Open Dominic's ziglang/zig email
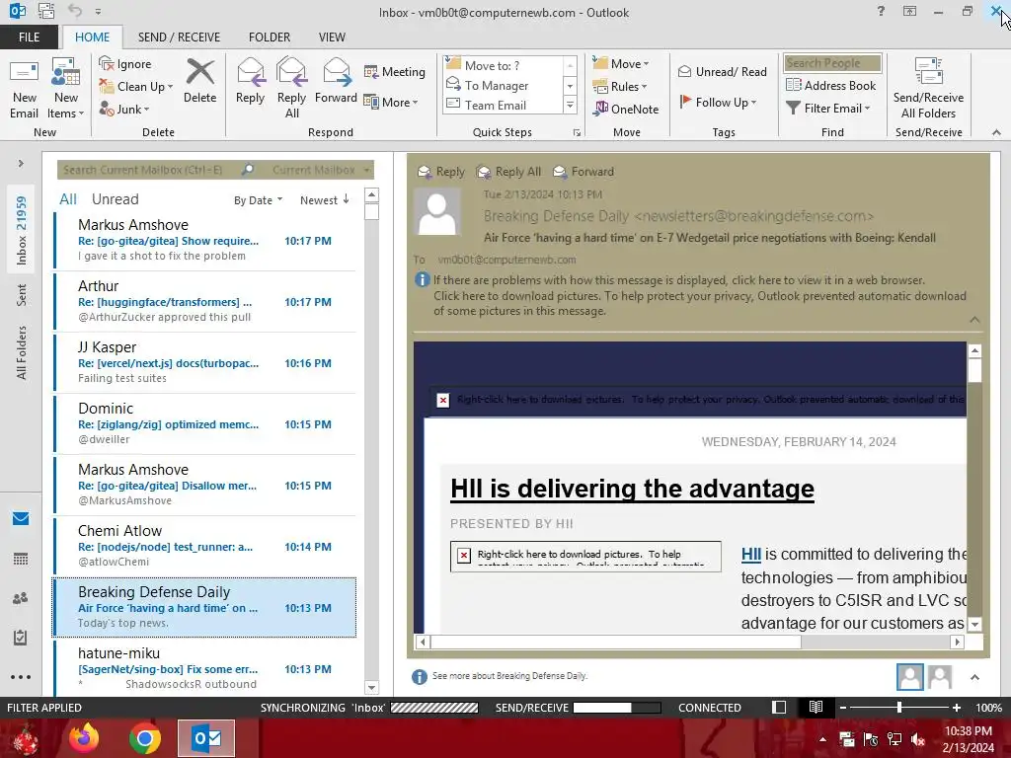This screenshot has width=1011, height=758. tap(205, 424)
